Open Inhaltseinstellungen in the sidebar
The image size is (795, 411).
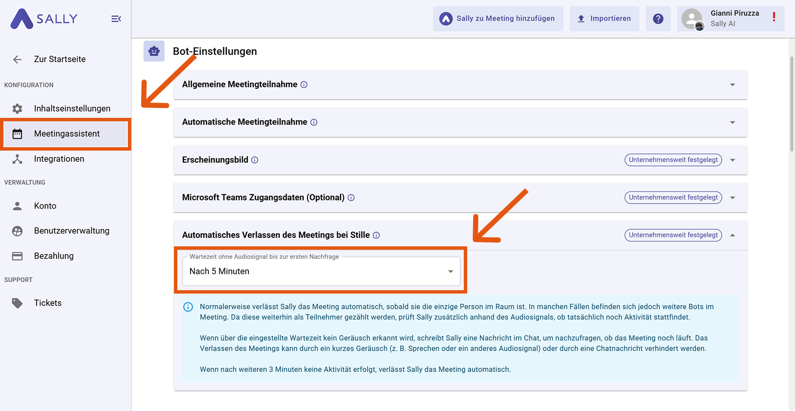[72, 108]
